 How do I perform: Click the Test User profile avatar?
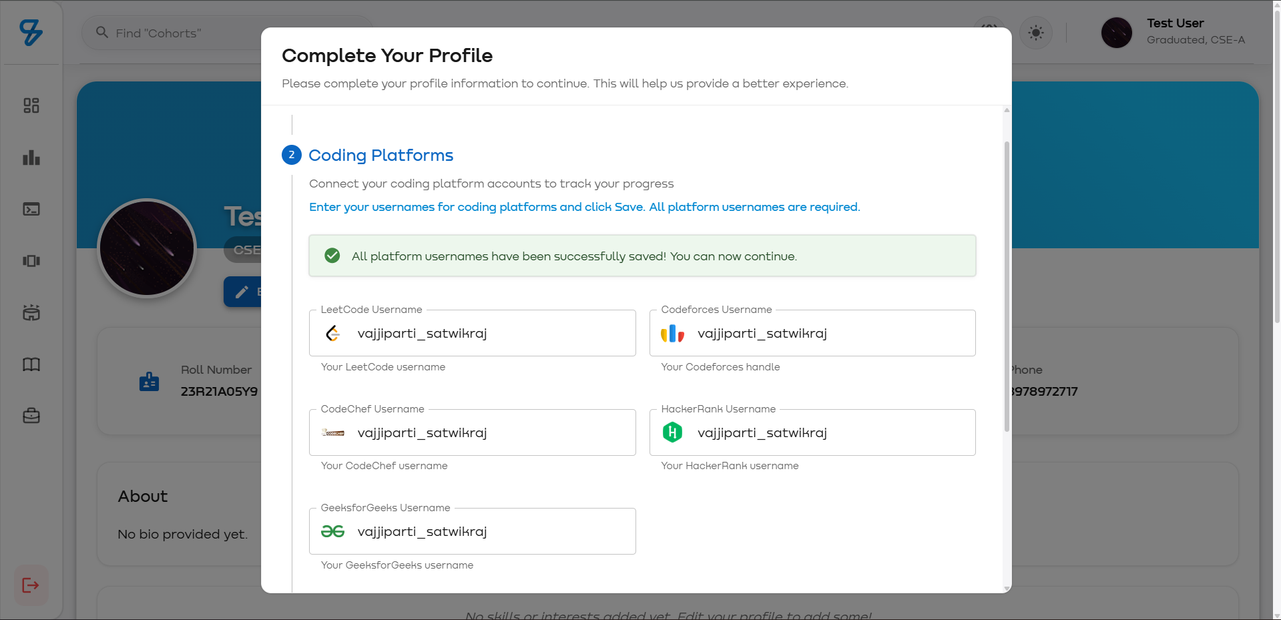click(x=1115, y=32)
